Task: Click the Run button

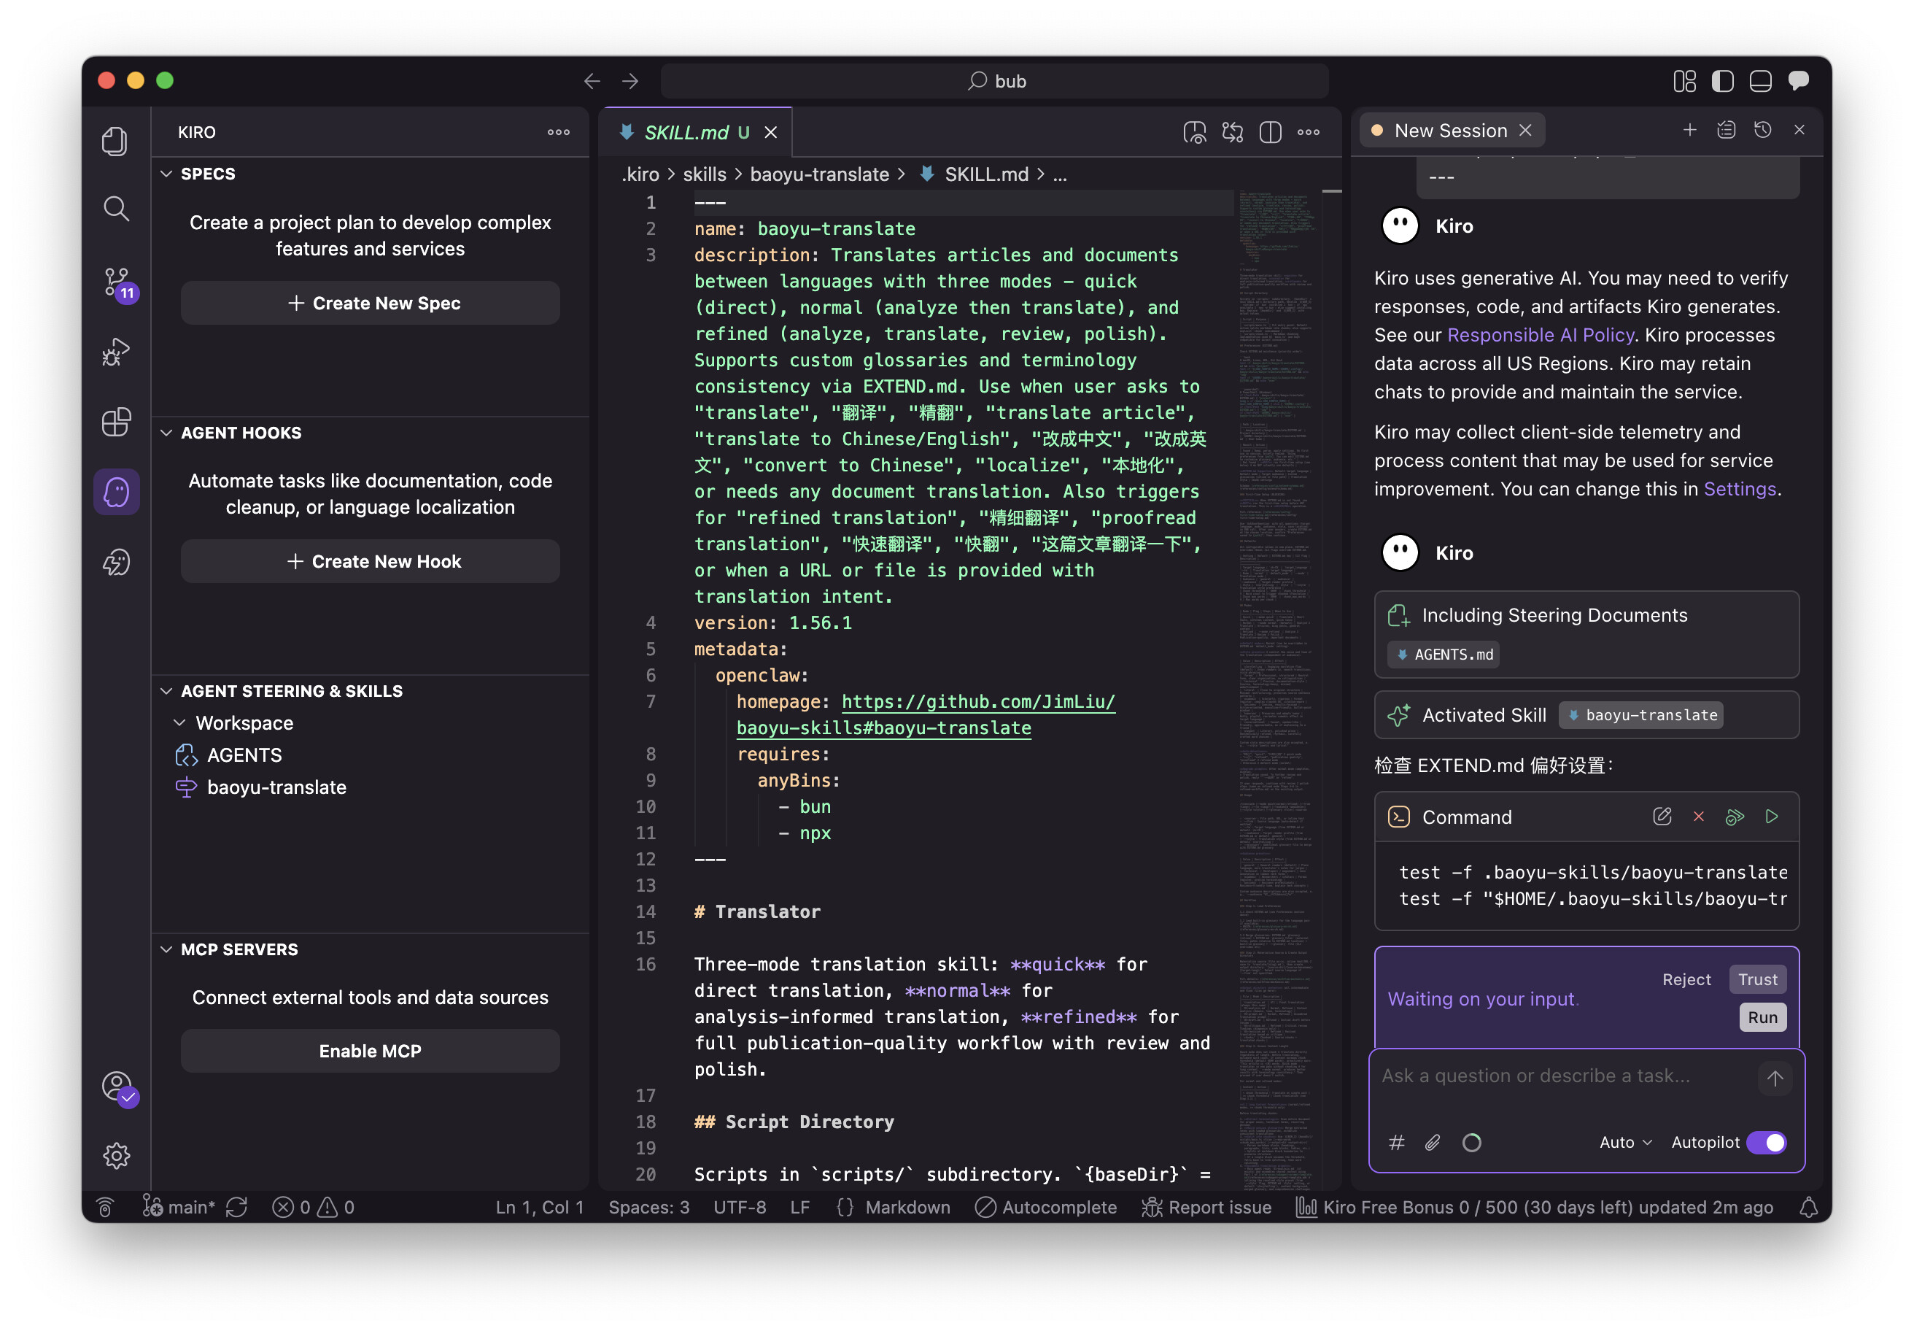Action: coord(1762,1017)
